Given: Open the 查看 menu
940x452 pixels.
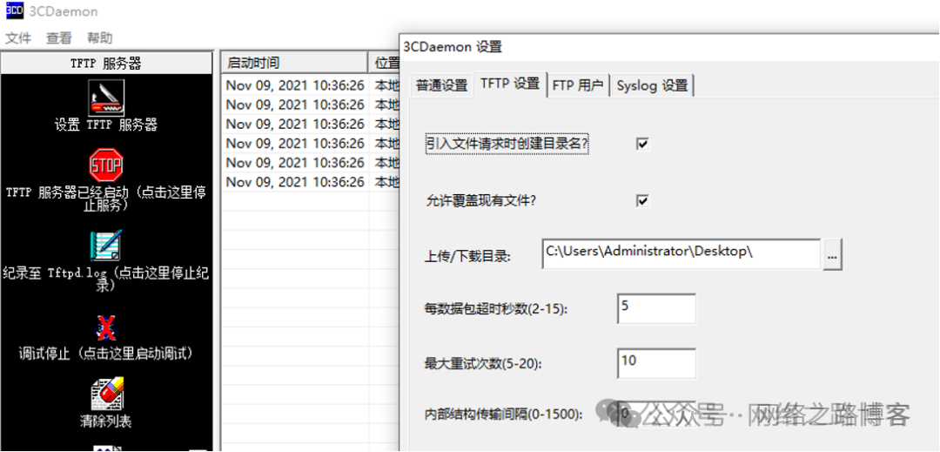Looking at the screenshot, I should click(59, 38).
